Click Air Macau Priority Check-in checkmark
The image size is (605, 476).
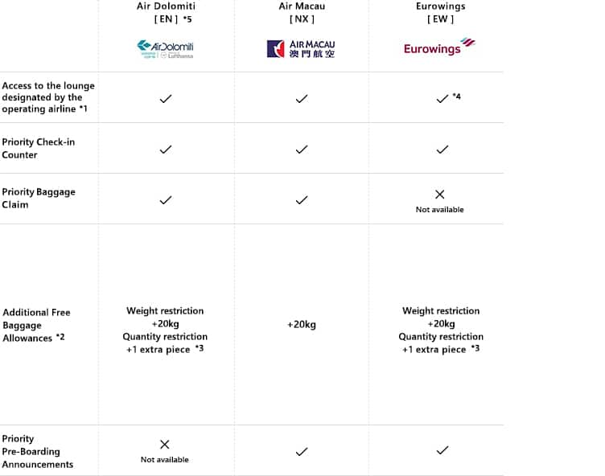(302, 150)
